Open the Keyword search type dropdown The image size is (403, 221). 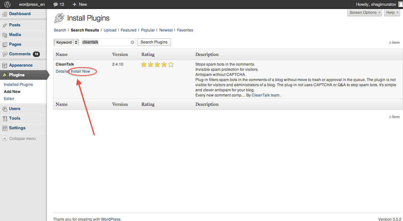pos(67,42)
